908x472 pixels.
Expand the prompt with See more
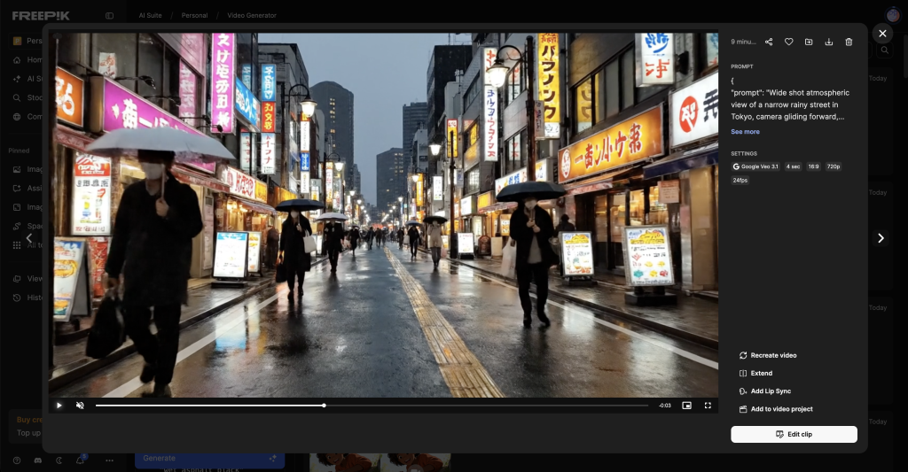(x=745, y=132)
